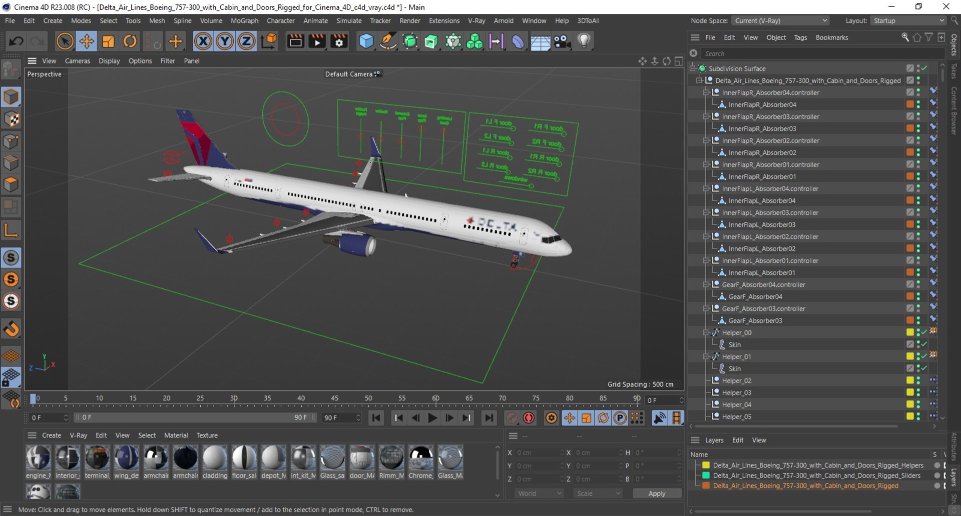Open the V-Ray menu
The width and height of the screenshot is (961, 516).
click(x=476, y=20)
